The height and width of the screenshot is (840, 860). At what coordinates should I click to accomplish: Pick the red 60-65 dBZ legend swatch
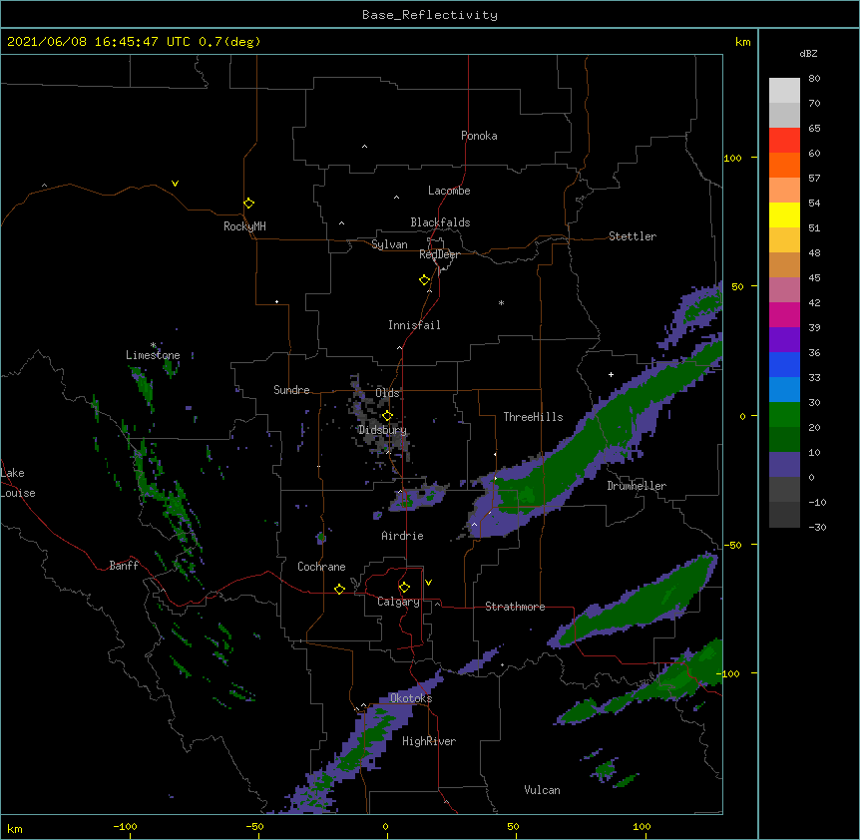click(x=784, y=141)
